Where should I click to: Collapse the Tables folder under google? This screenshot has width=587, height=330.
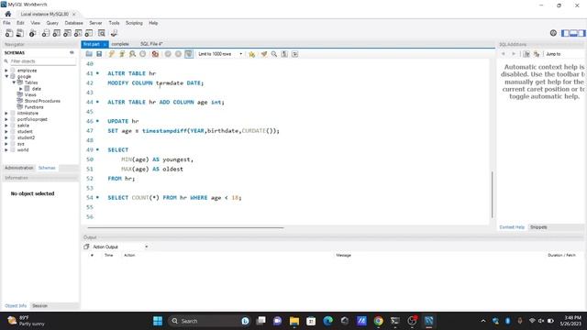(x=14, y=82)
